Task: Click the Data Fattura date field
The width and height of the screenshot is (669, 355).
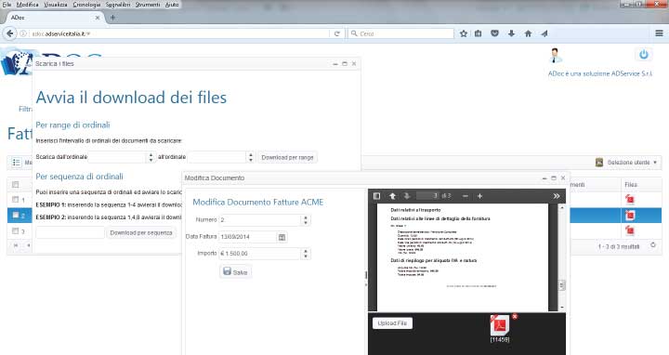Action: click(248, 237)
